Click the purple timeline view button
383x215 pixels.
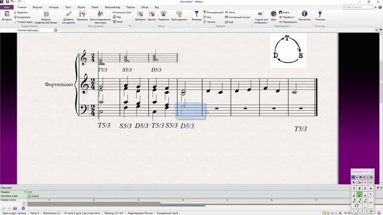(15, 208)
